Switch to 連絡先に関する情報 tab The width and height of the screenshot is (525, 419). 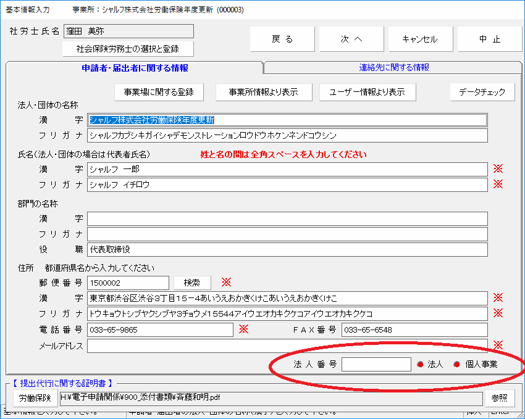[x=394, y=68]
